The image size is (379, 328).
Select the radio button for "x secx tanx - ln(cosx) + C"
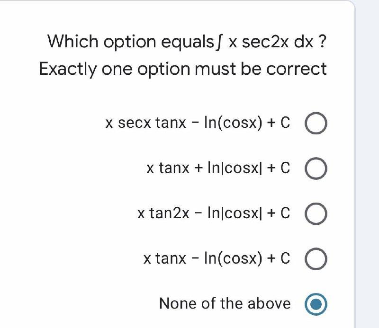(x=317, y=124)
